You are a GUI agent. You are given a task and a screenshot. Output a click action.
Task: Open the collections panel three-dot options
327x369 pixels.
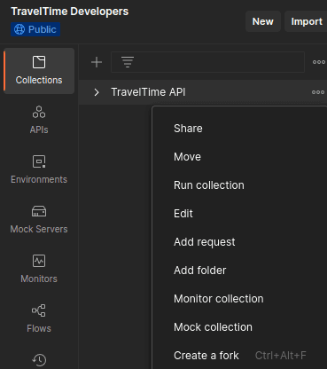(x=319, y=62)
